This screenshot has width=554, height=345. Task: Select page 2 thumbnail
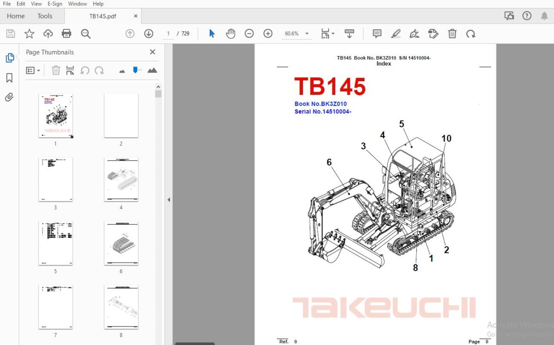pos(121,116)
